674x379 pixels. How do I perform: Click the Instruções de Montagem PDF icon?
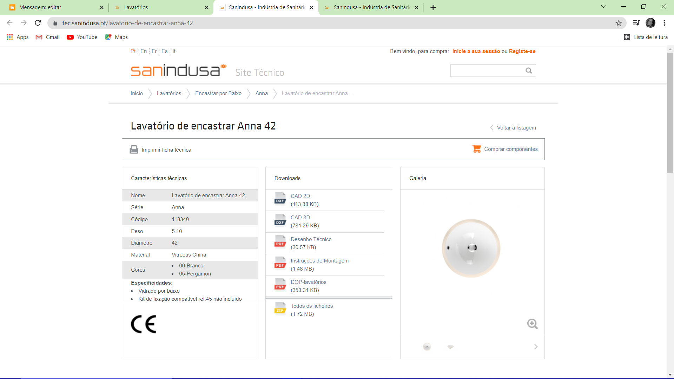click(280, 263)
